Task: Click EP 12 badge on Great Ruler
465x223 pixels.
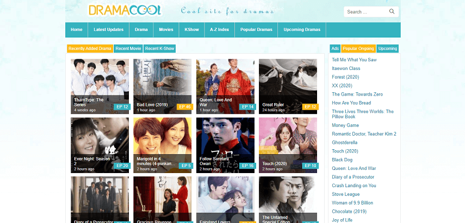Action: pos(311,107)
